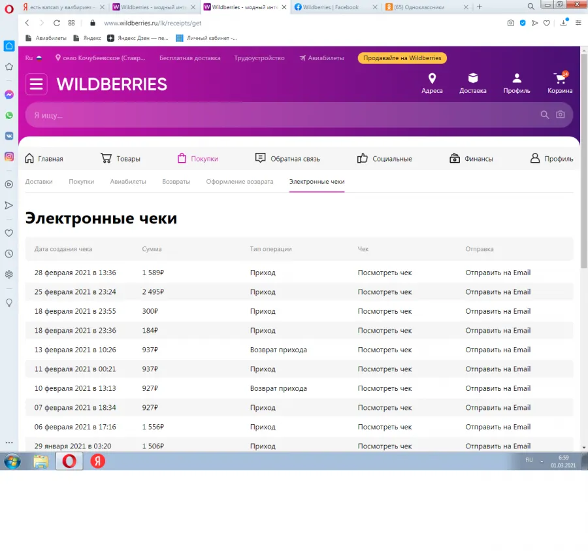The height and width of the screenshot is (551, 588).
Task: Open Профиль item in account menu
Action: pos(551,159)
